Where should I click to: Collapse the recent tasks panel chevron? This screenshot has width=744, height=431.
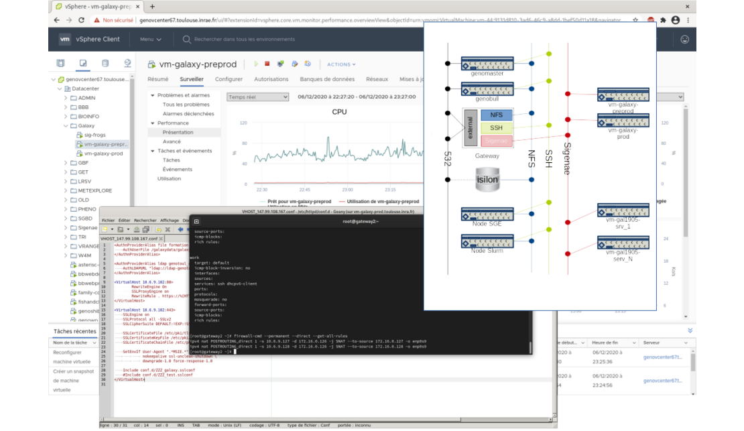pos(690,330)
